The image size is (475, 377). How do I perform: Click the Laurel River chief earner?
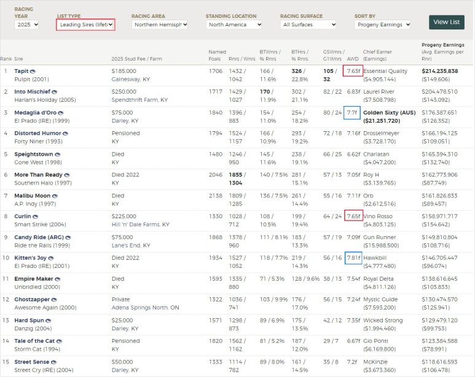[379, 91]
